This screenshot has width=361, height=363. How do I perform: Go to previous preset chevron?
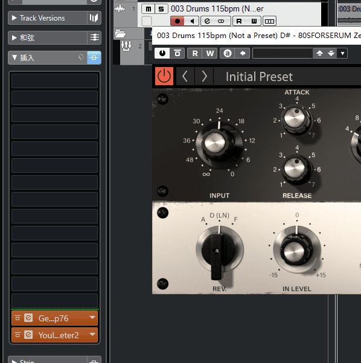pos(185,76)
